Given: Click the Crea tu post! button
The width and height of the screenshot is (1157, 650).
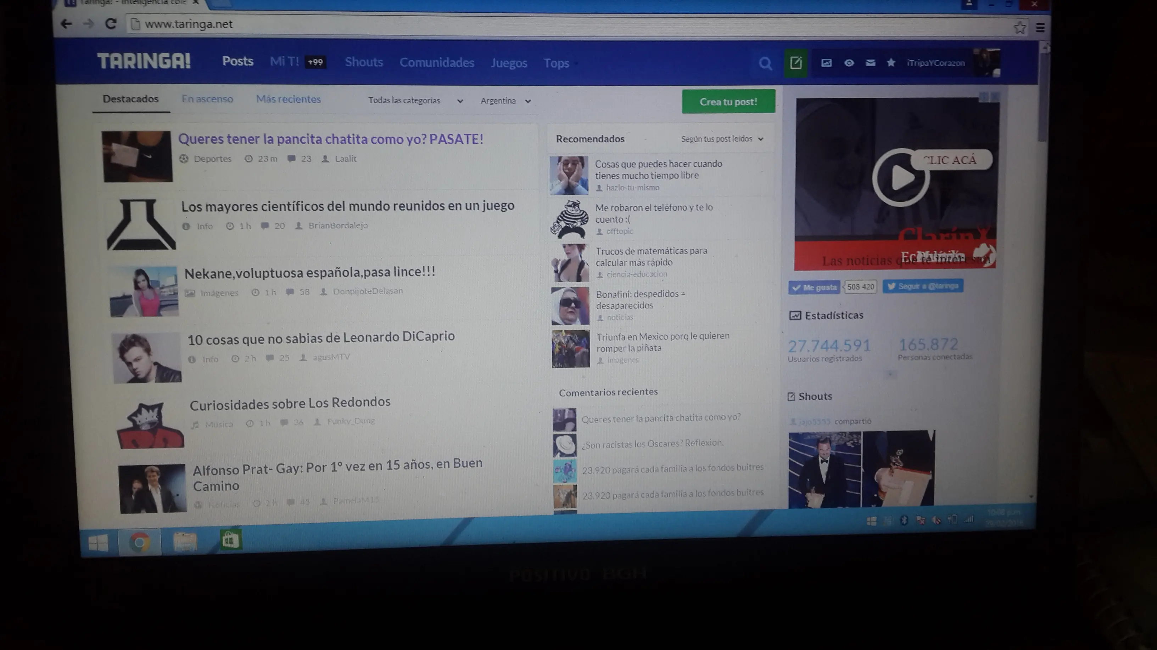Looking at the screenshot, I should pyautogui.click(x=728, y=102).
